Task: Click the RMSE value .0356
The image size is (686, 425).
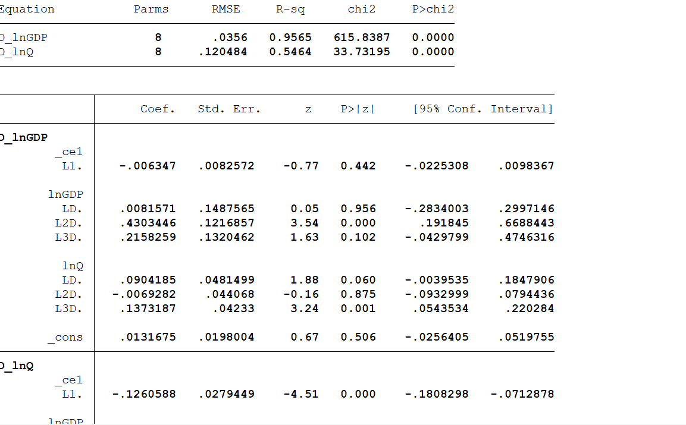Action: coord(230,37)
